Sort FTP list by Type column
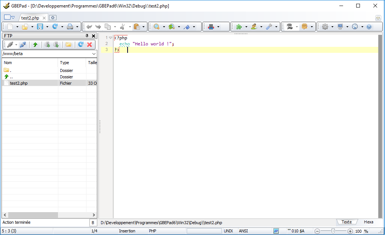This screenshot has height=235, width=385. [72, 63]
